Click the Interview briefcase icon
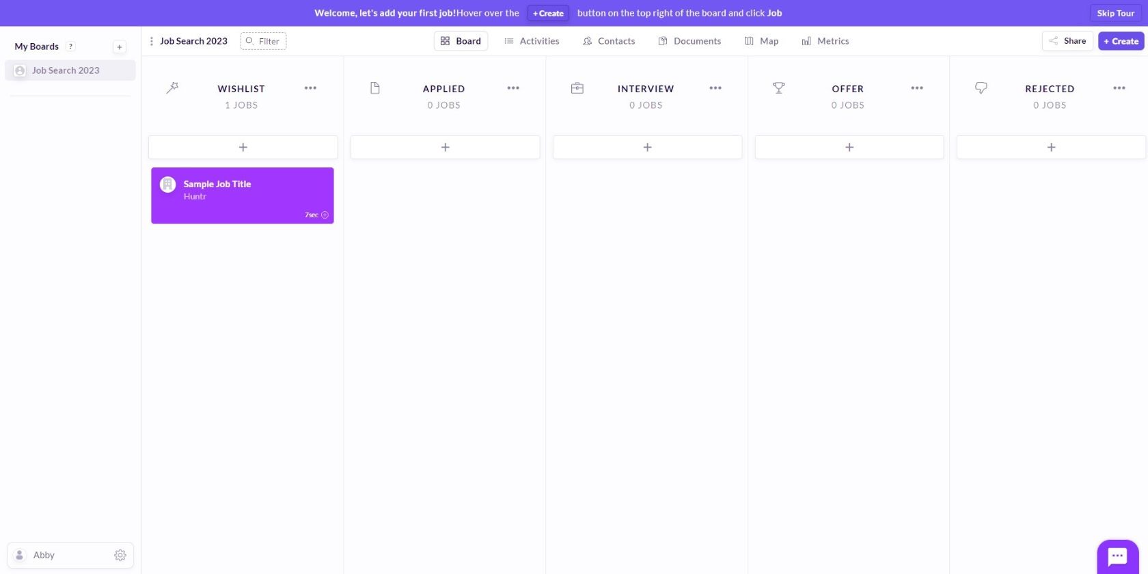The height and width of the screenshot is (574, 1148). (x=577, y=87)
